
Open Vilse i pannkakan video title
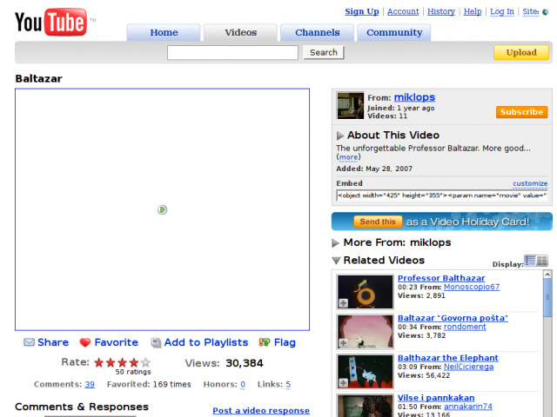(436, 398)
